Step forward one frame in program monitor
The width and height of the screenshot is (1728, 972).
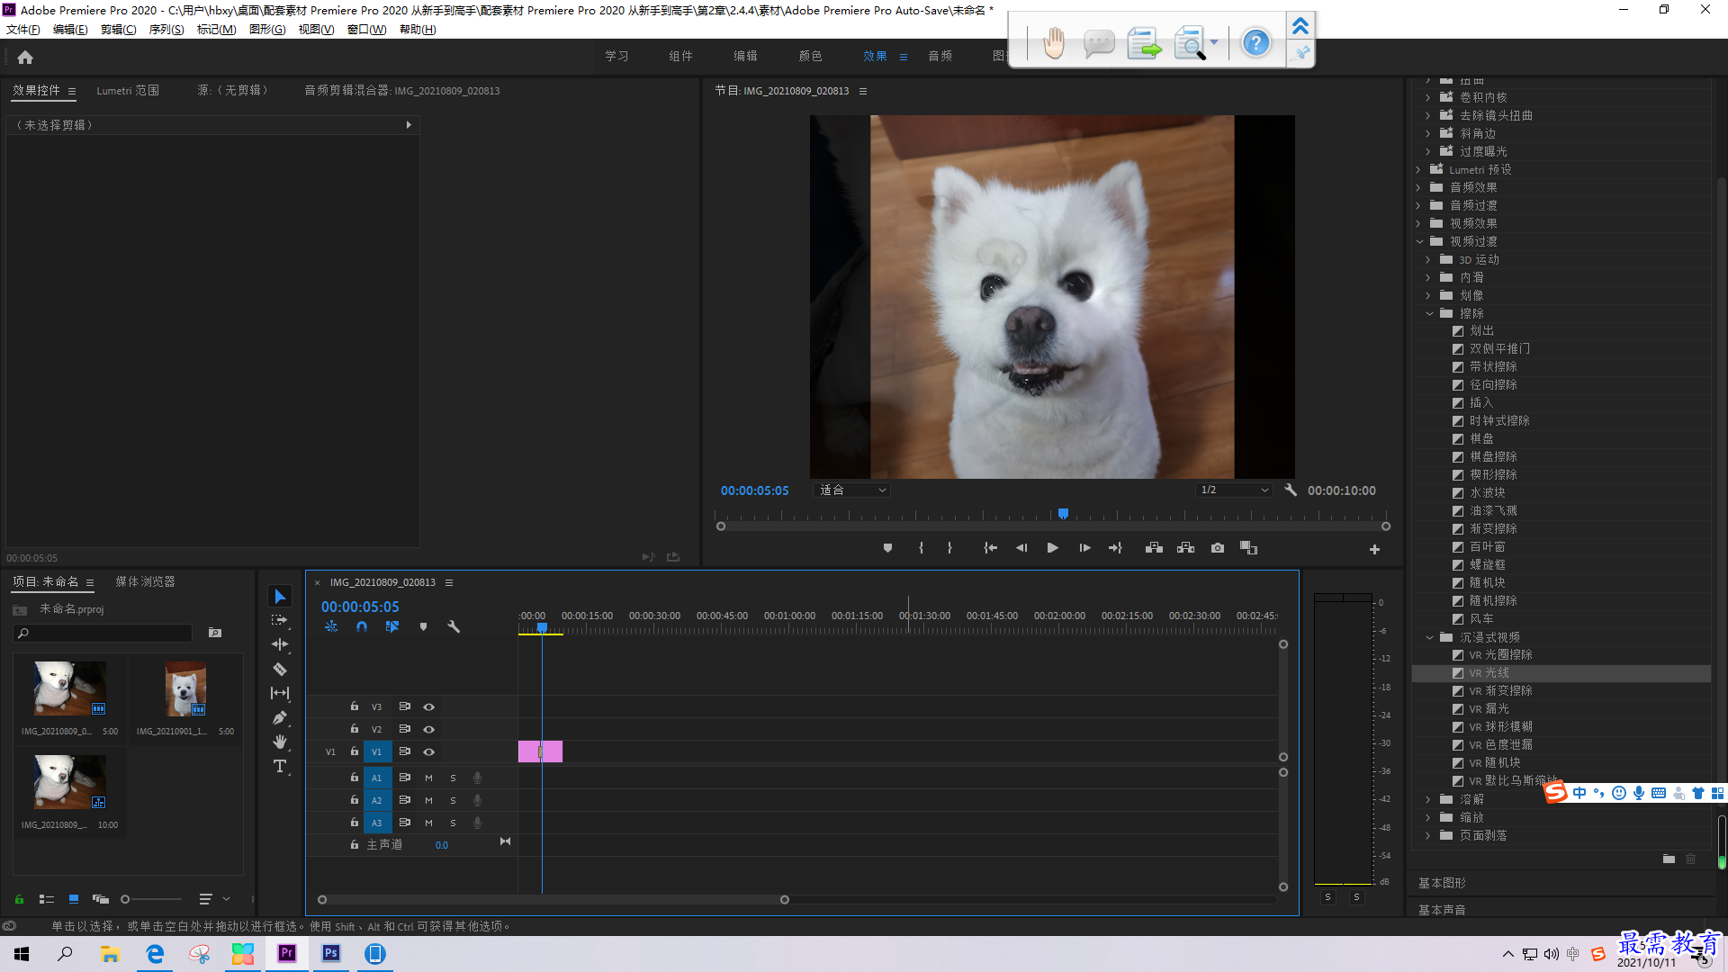coord(1084,548)
